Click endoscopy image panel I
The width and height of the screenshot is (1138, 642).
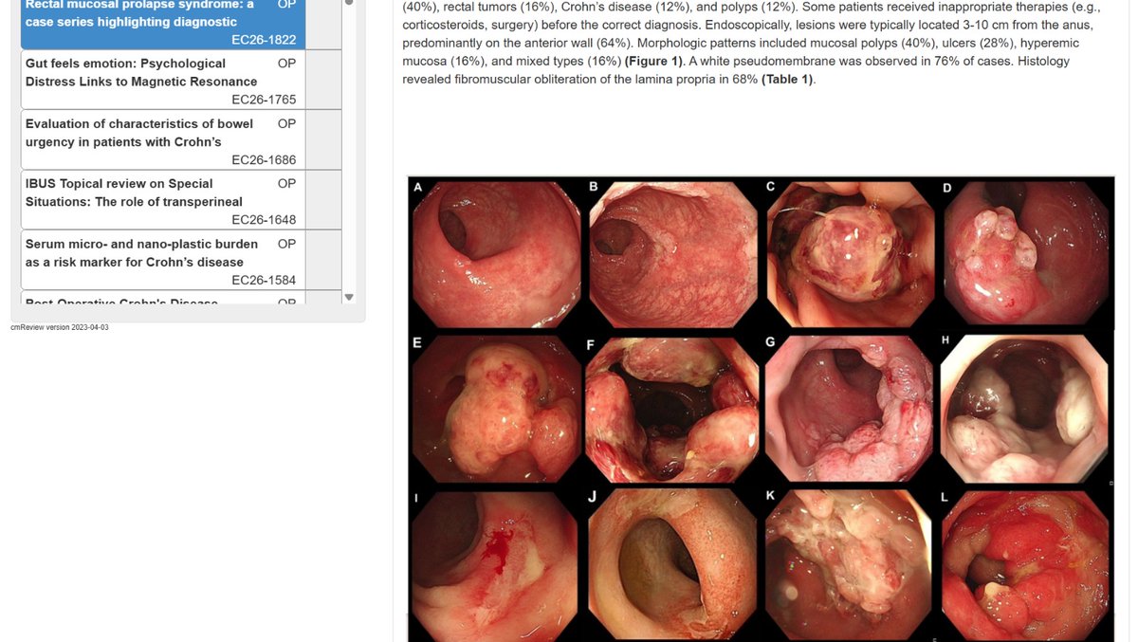[x=494, y=564]
